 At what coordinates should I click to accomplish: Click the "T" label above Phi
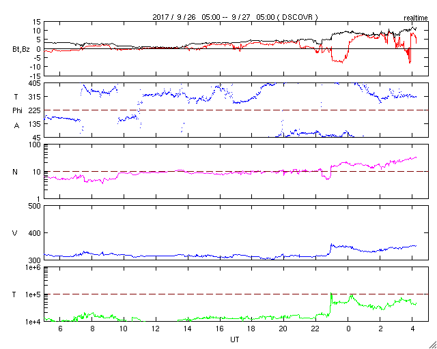pos(16,97)
